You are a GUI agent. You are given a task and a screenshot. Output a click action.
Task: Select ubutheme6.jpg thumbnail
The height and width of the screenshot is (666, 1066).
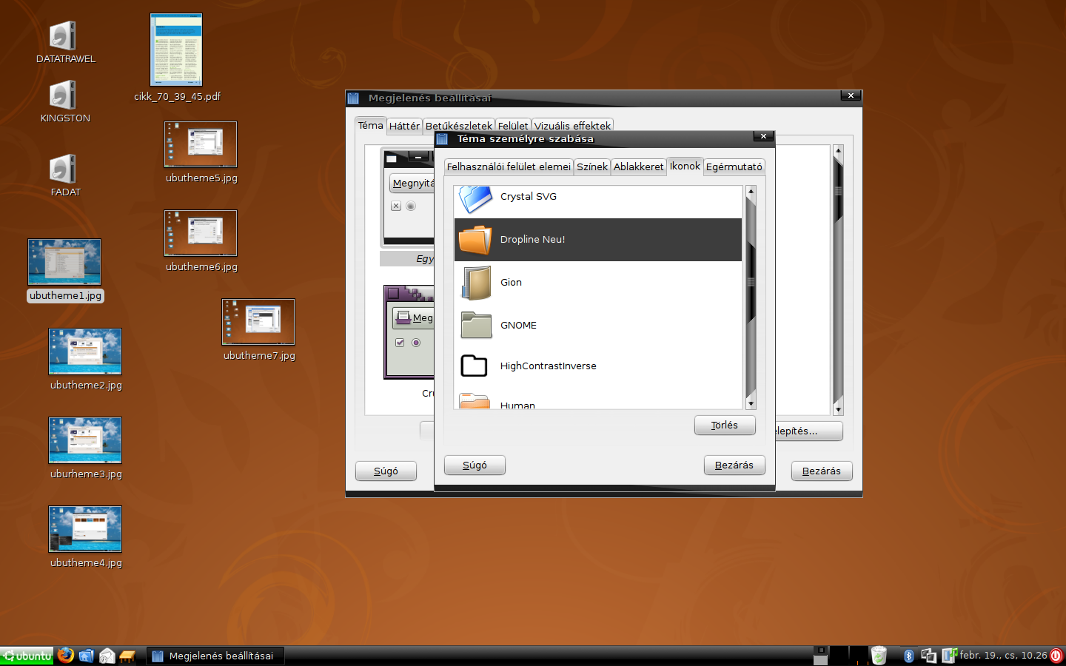pyautogui.click(x=201, y=233)
